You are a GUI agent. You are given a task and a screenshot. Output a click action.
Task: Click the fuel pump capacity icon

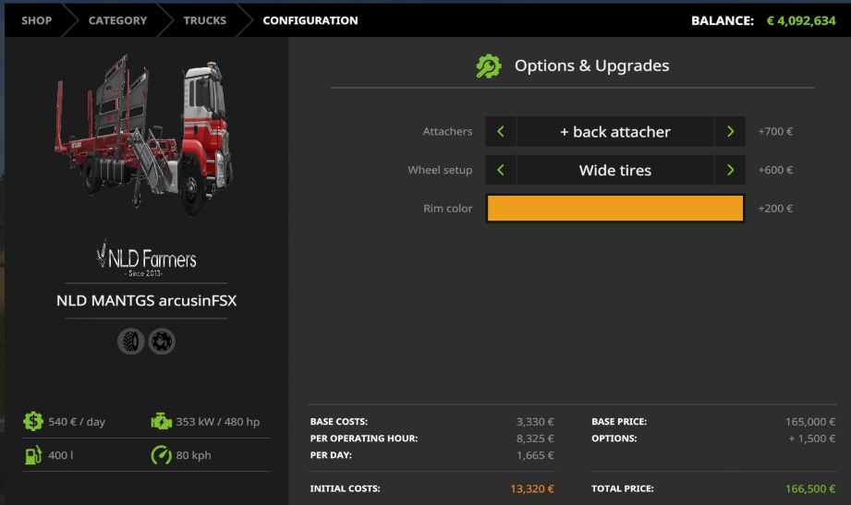click(33, 455)
